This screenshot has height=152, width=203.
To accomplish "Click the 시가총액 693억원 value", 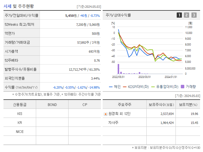I will click(94, 52).
